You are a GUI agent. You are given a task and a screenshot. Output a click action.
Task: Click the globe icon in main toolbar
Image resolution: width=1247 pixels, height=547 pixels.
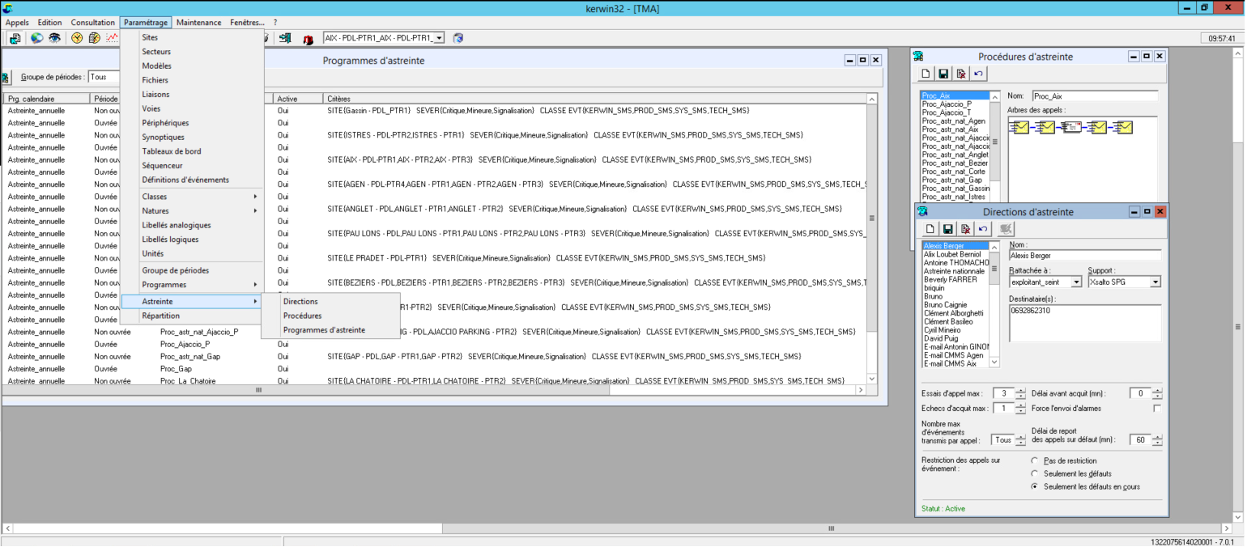click(37, 38)
